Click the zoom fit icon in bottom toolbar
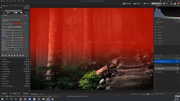 click(x=148, y=94)
